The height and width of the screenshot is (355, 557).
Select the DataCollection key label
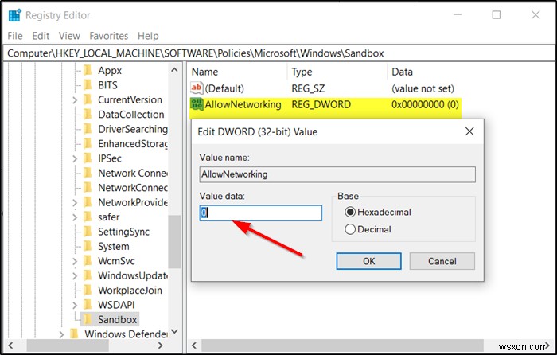coord(131,115)
